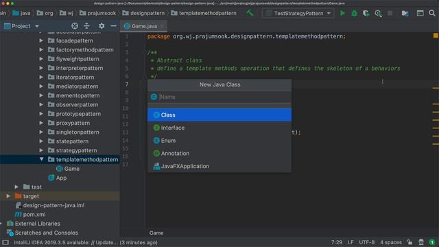Expand the target folder

point(8,196)
